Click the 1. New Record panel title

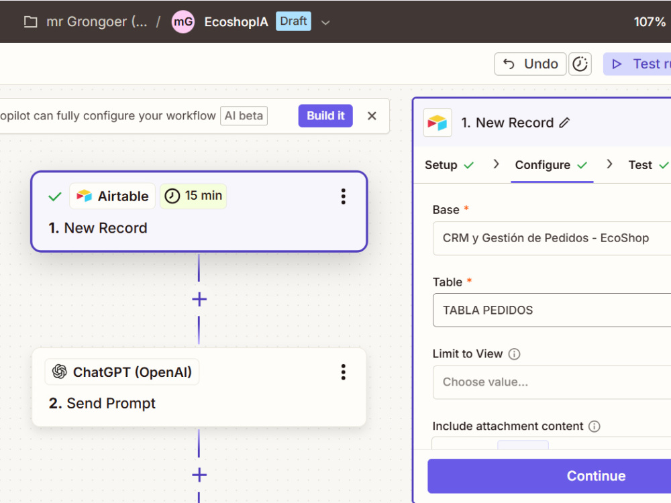tap(507, 123)
